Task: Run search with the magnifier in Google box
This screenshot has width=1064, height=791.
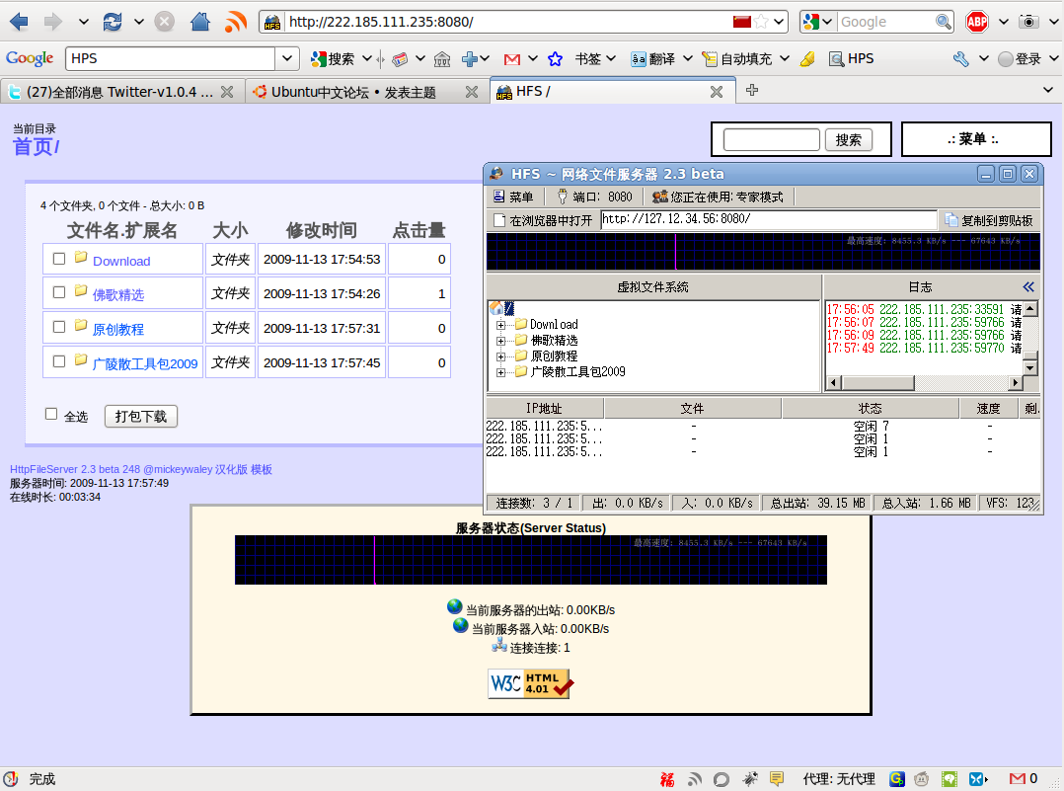Action: click(x=944, y=22)
